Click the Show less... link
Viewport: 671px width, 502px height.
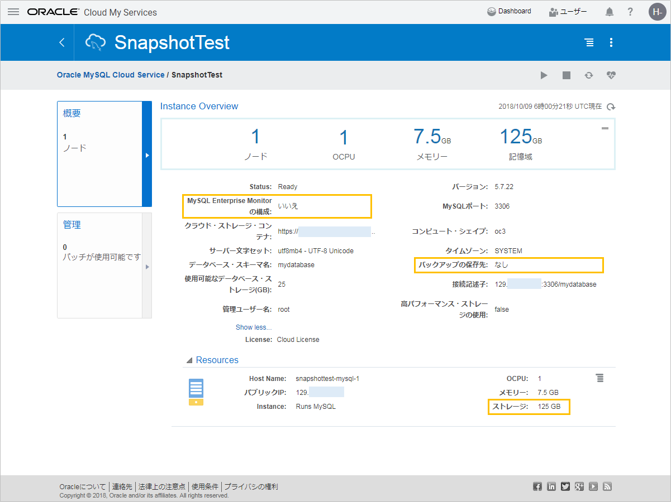click(x=254, y=327)
